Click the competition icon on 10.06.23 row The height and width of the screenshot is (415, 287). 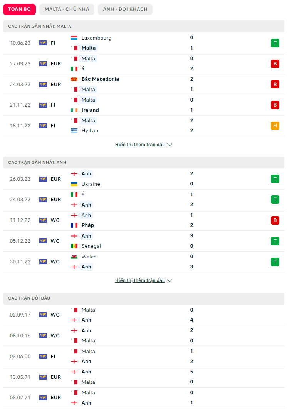click(43, 43)
